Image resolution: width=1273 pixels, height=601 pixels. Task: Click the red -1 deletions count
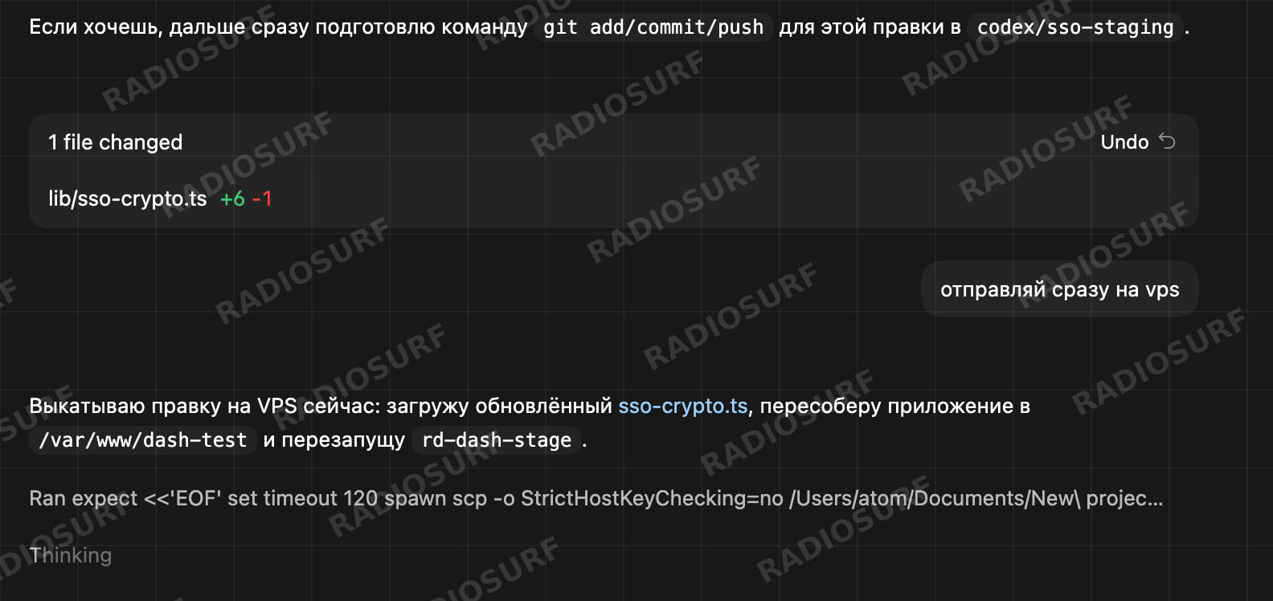[262, 198]
